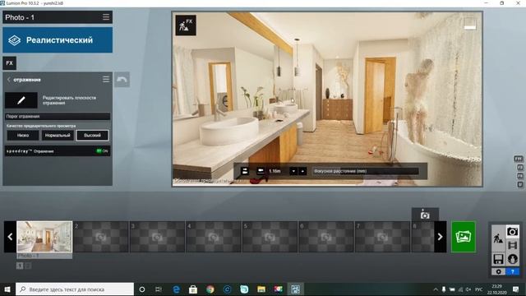Open File Explorer on the taskbar
This screenshot has width=526, height=296.
point(261,289)
